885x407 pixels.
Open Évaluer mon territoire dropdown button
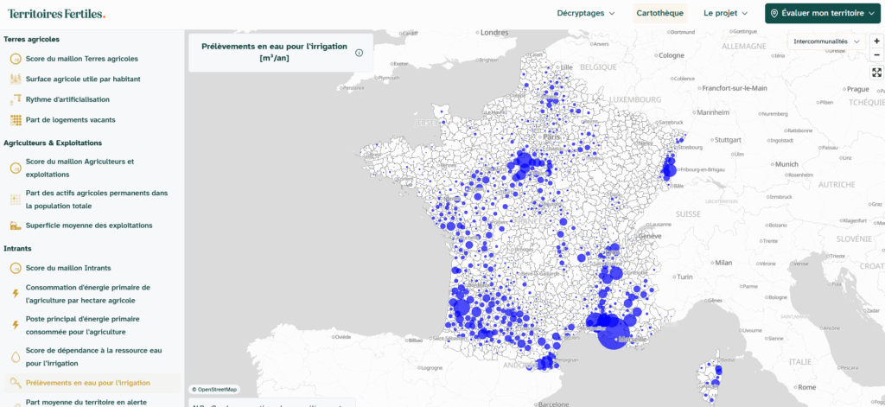coord(823,13)
